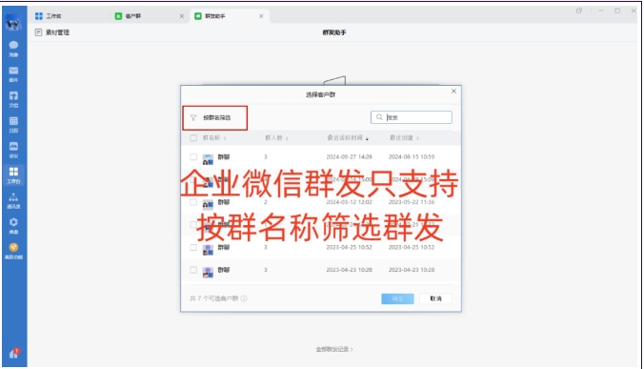The width and height of the screenshot is (644, 369).
Task: Open 工作台 workbench in the sidebar
Action: (13, 175)
